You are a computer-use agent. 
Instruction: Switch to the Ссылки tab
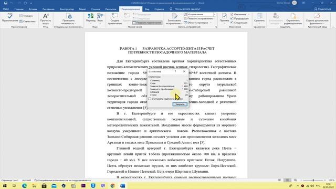[x=96, y=9]
